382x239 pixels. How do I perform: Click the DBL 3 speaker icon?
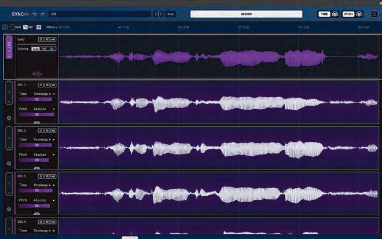(x=53, y=176)
